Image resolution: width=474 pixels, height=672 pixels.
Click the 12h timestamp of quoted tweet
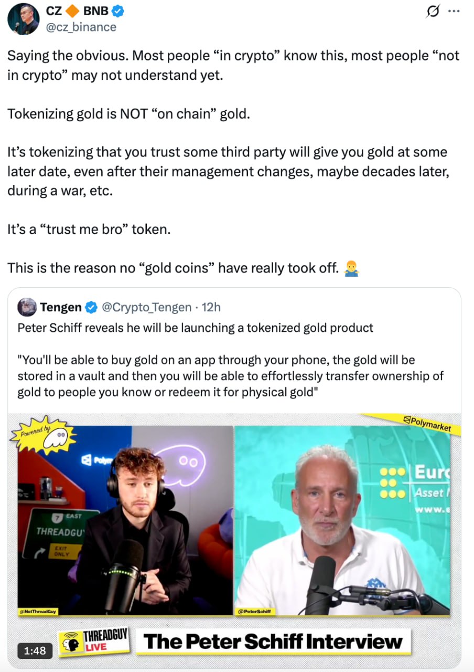click(x=211, y=307)
